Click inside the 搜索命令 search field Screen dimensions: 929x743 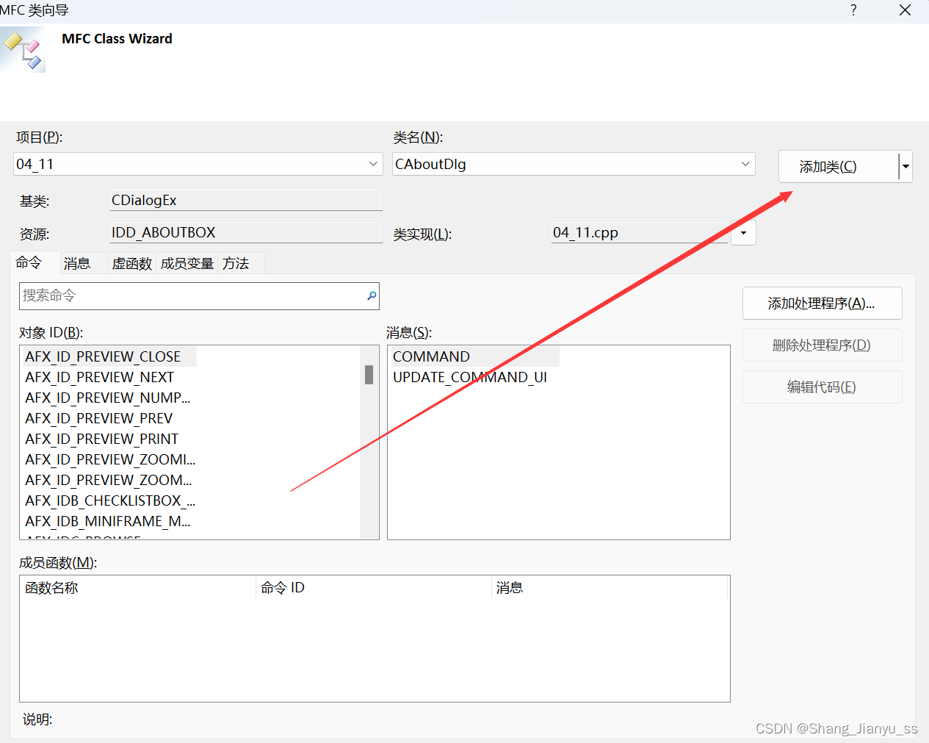coord(184,296)
